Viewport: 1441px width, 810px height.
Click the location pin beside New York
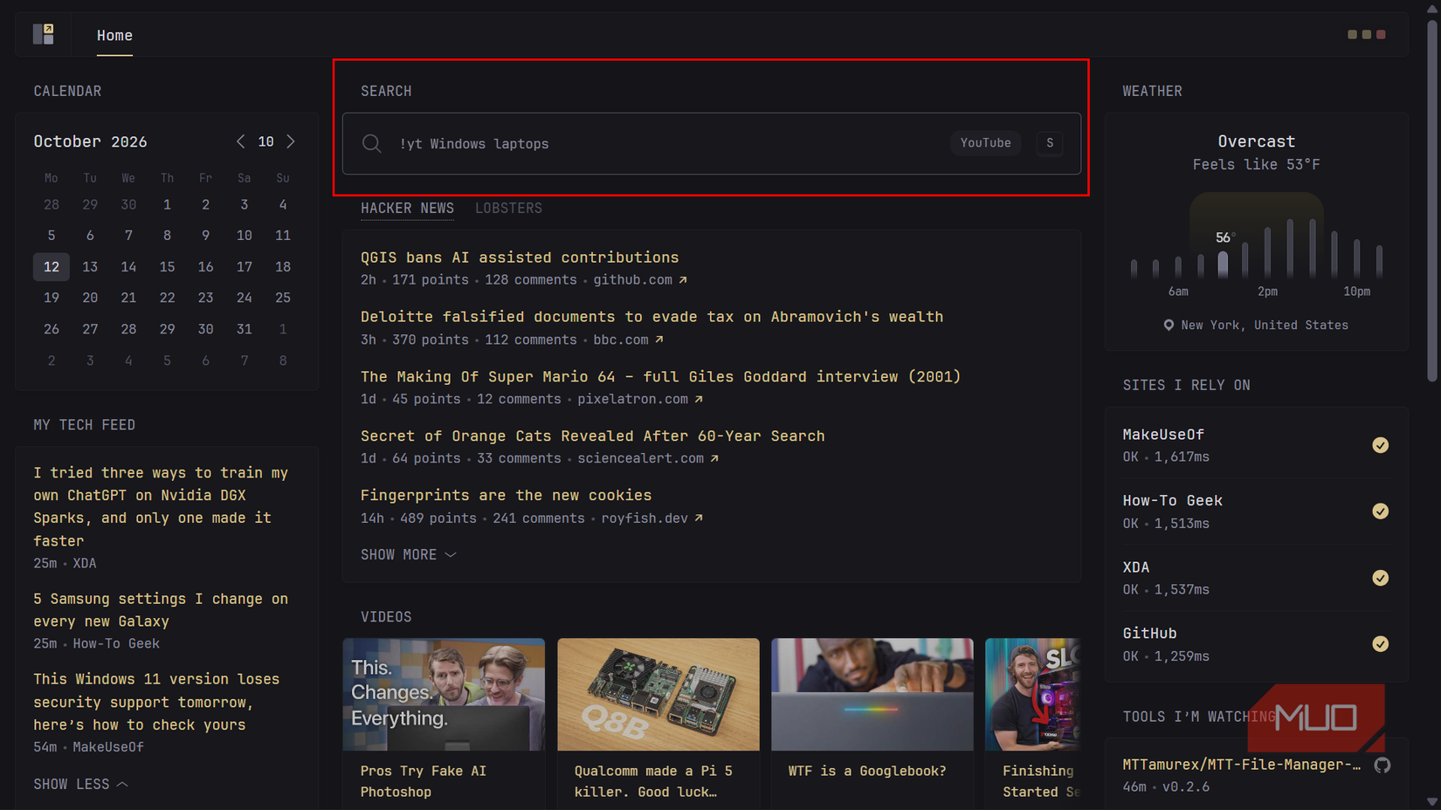[x=1169, y=326]
